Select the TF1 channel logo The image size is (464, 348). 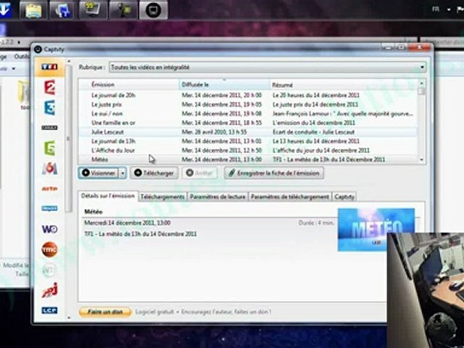[49, 67]
